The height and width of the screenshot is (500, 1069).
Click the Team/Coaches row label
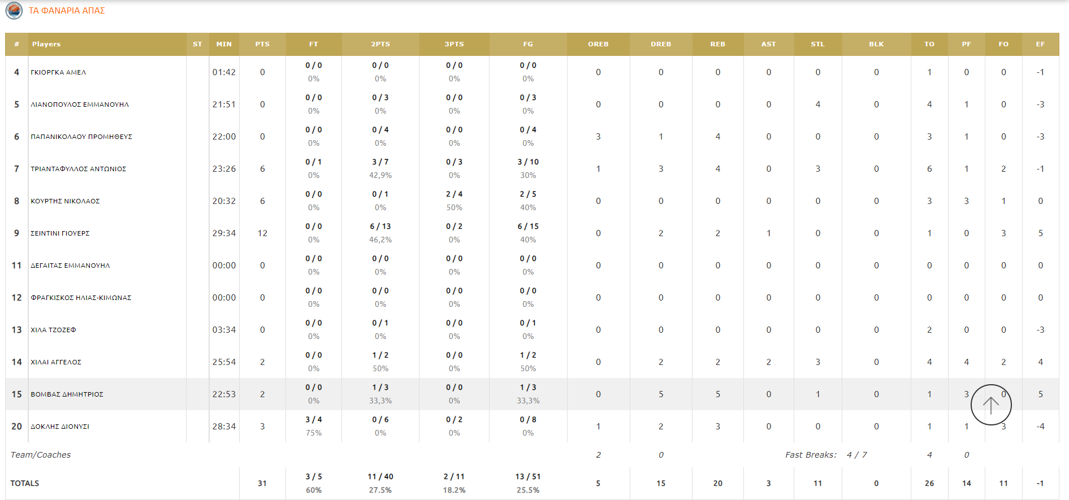[41, 455]
